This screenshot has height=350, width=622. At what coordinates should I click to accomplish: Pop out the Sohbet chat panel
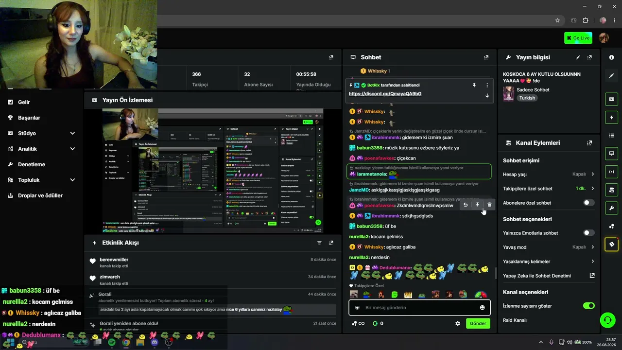tap(486, 57)
